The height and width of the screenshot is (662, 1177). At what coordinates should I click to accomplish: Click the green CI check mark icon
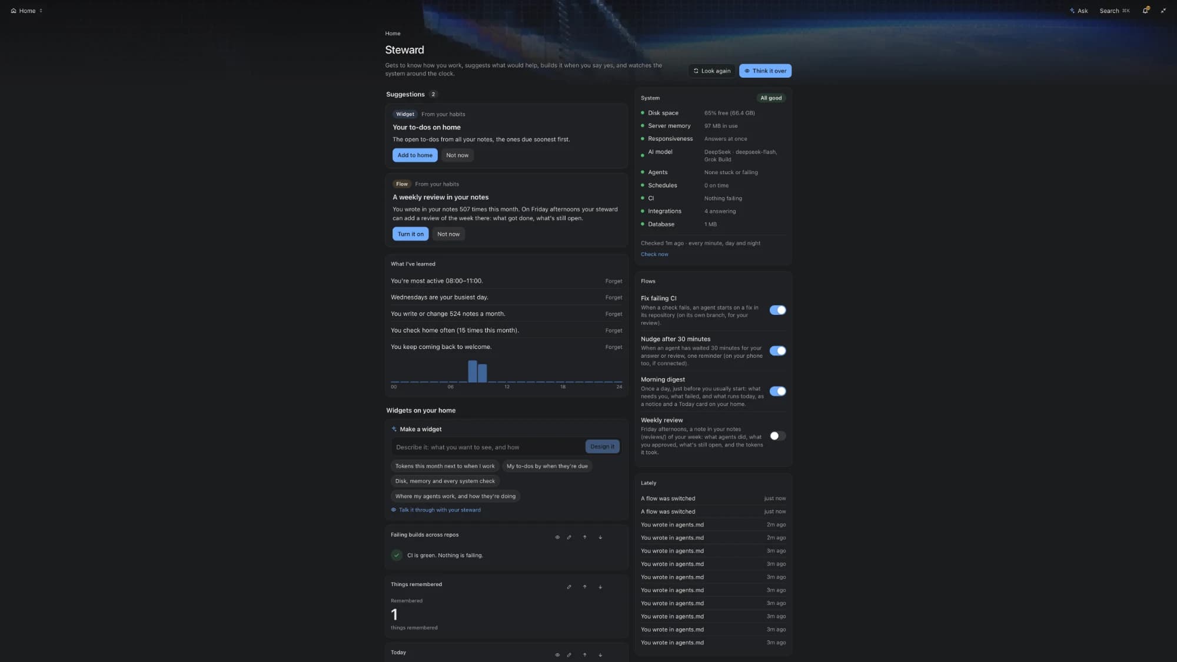(397, 555)
